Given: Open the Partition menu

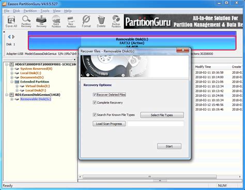Looking at the screenshot, I should [x=30, y=11].
